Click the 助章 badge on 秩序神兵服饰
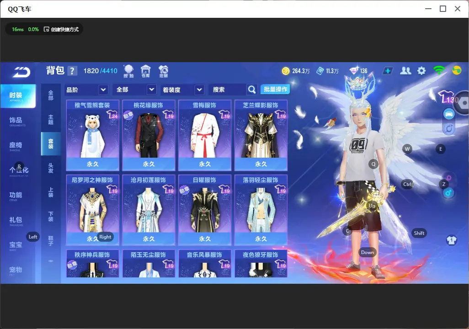Viewport: 469px width, 329px height. 72,265
